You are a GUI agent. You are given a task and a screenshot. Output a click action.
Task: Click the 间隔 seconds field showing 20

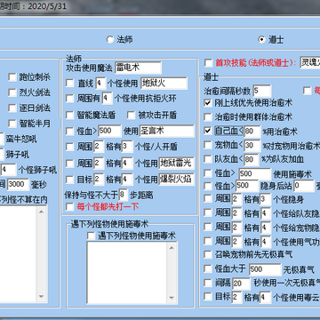point(242,284)
